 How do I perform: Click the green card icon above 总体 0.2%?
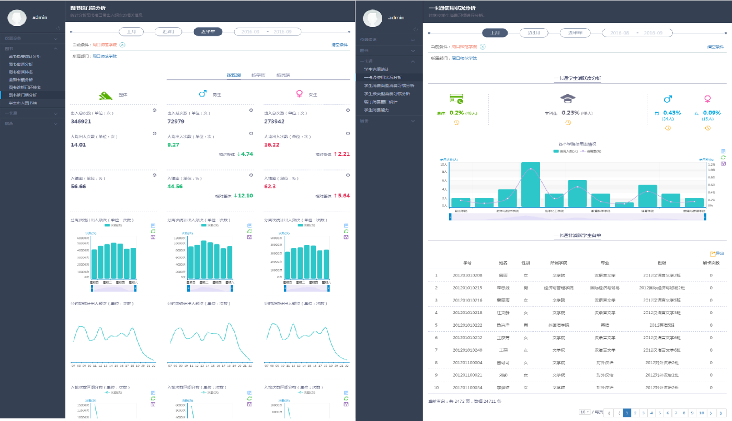(x=456, y=99)
